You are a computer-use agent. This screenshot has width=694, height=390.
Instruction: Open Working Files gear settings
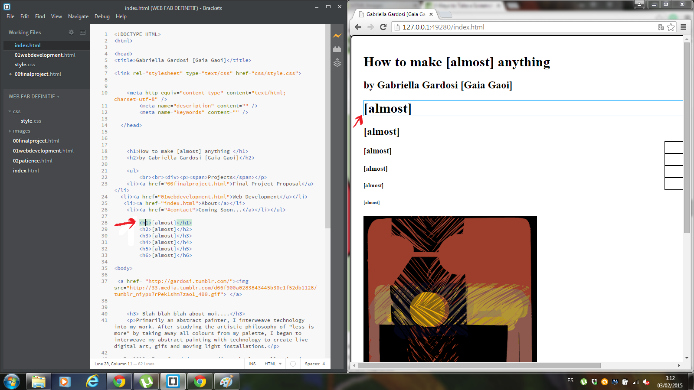pyautogui.click(x=72, y=32)
